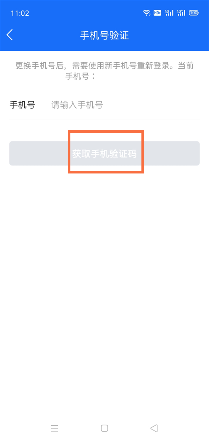Click the 11:02 clock in status bar
209x441 pixels.
(x=20, y=13)
